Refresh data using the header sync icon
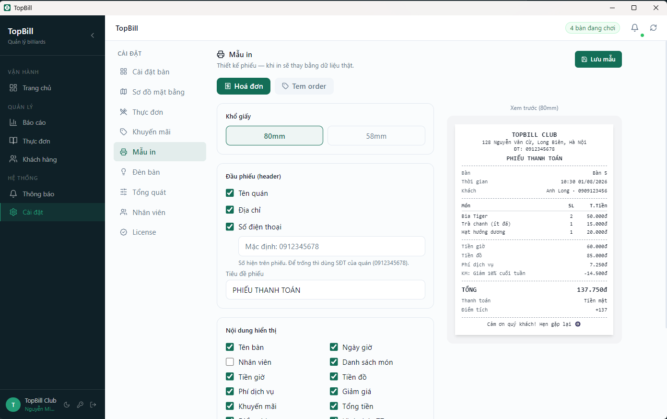The height and width of the screenshot is (419, 667). 654,28
